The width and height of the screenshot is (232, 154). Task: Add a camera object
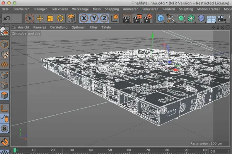click(222, 18)
